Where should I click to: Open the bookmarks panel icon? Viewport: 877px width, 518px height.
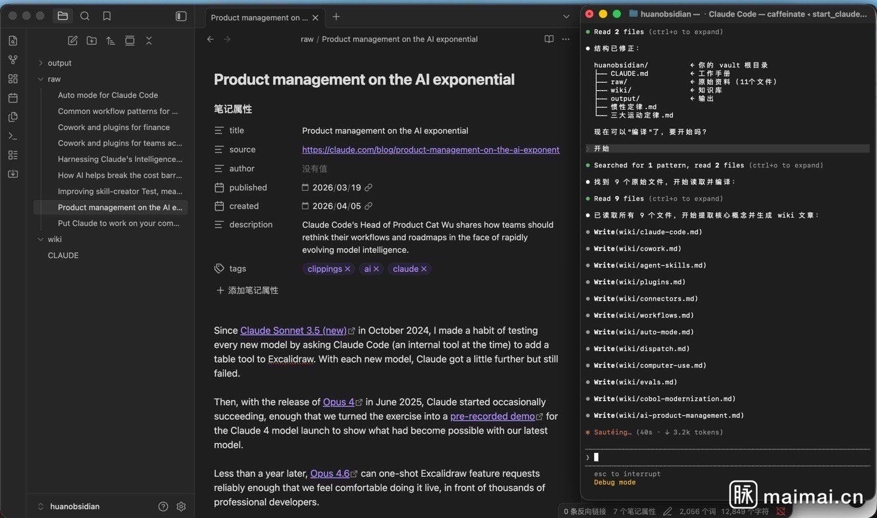tap(107, 16)
